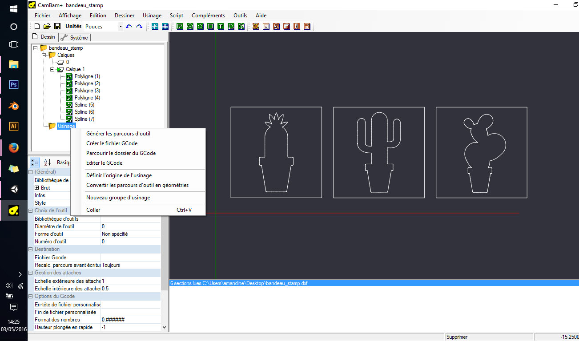Click the Save file icon in toolbar
Viewport: 579px width, 341px height.
pos(57,27)
